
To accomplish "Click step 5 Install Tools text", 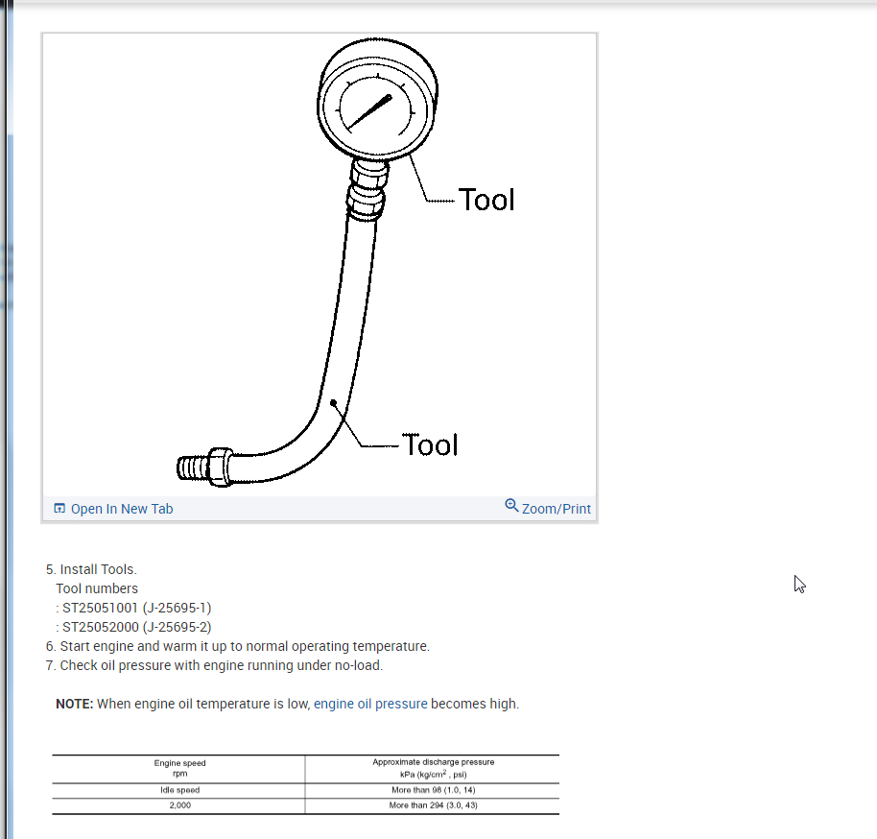I will pos(91,569).
